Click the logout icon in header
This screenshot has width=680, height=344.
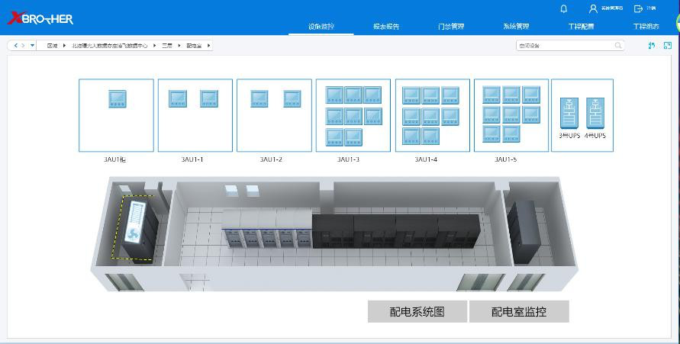coord(638,8)
